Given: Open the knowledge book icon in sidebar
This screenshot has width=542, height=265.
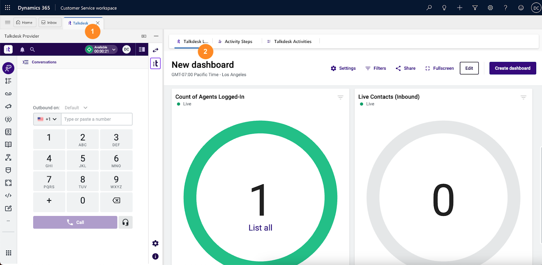Looking at the screenshot, I should click(8, 145).
